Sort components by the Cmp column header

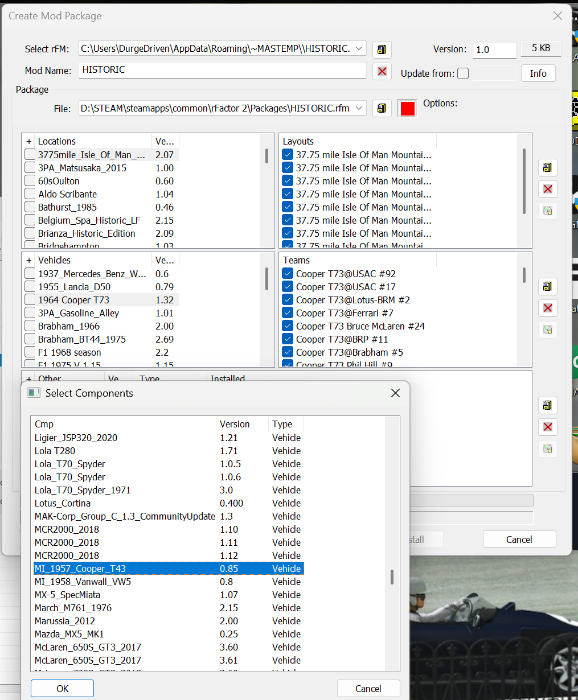(124, 424)
